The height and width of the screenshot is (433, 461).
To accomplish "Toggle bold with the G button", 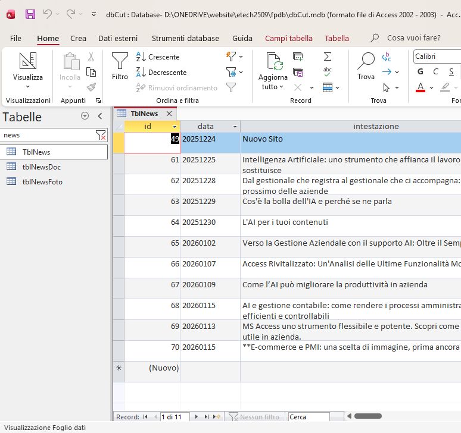I will [420, 71].
